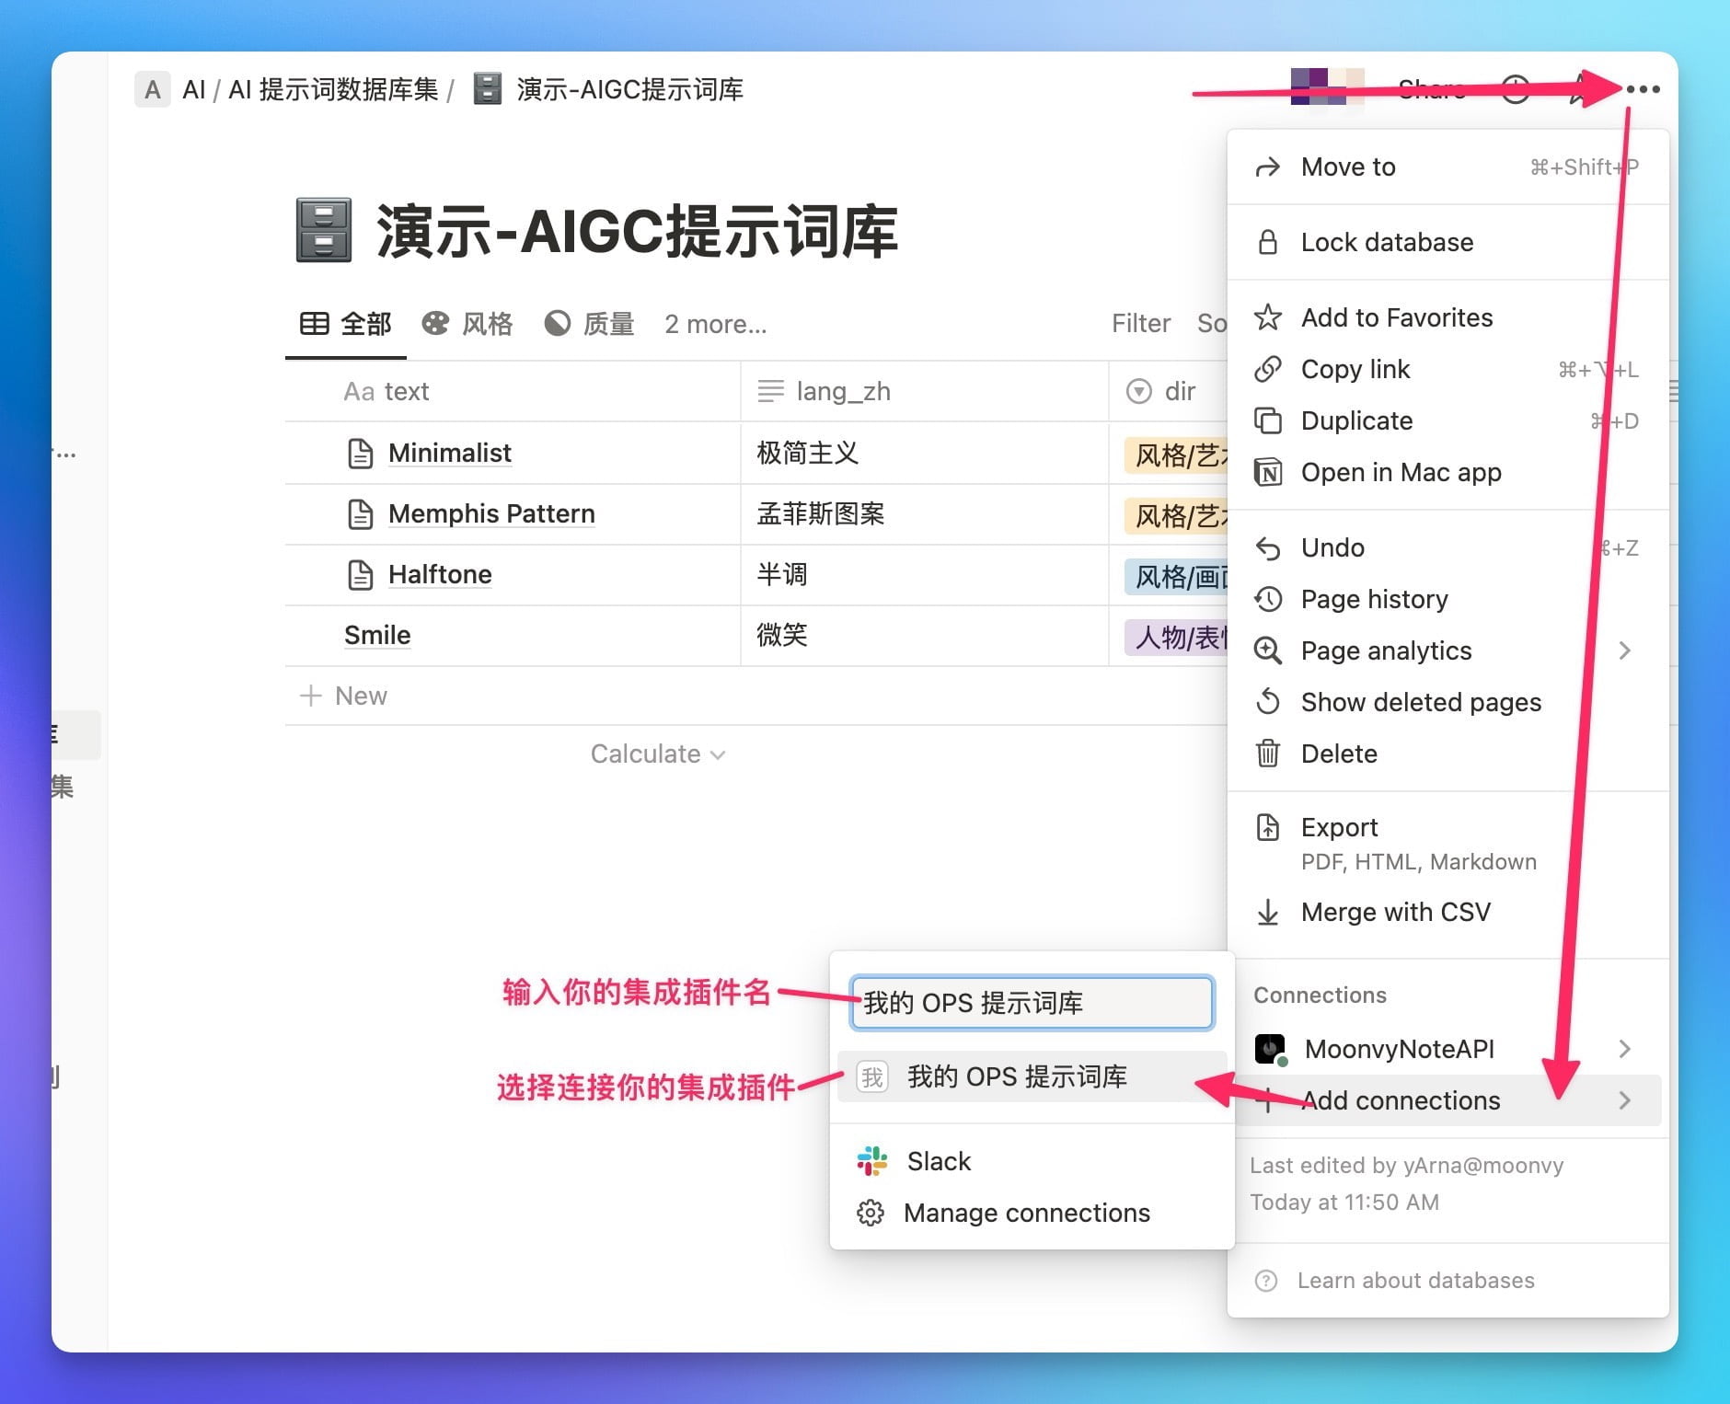Viewport: 1730px width, 1404px height.
Task: Open the Calculate dropdown
Action: pyautogui.click(x=657, y=754)
